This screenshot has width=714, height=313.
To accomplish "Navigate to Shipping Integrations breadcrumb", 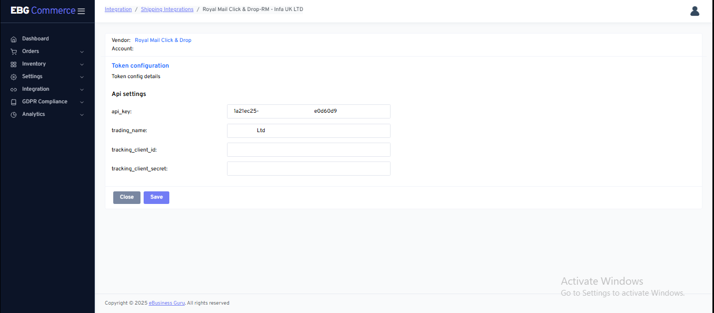I will (x=167, y=9).
